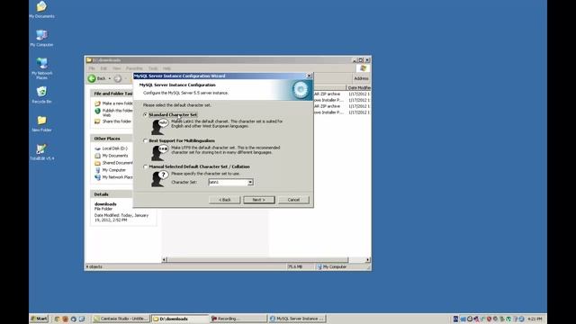Open Local Disk (D:) in Other Places
The height and width of the screenshot is (324, 576).
pos(114,148)
